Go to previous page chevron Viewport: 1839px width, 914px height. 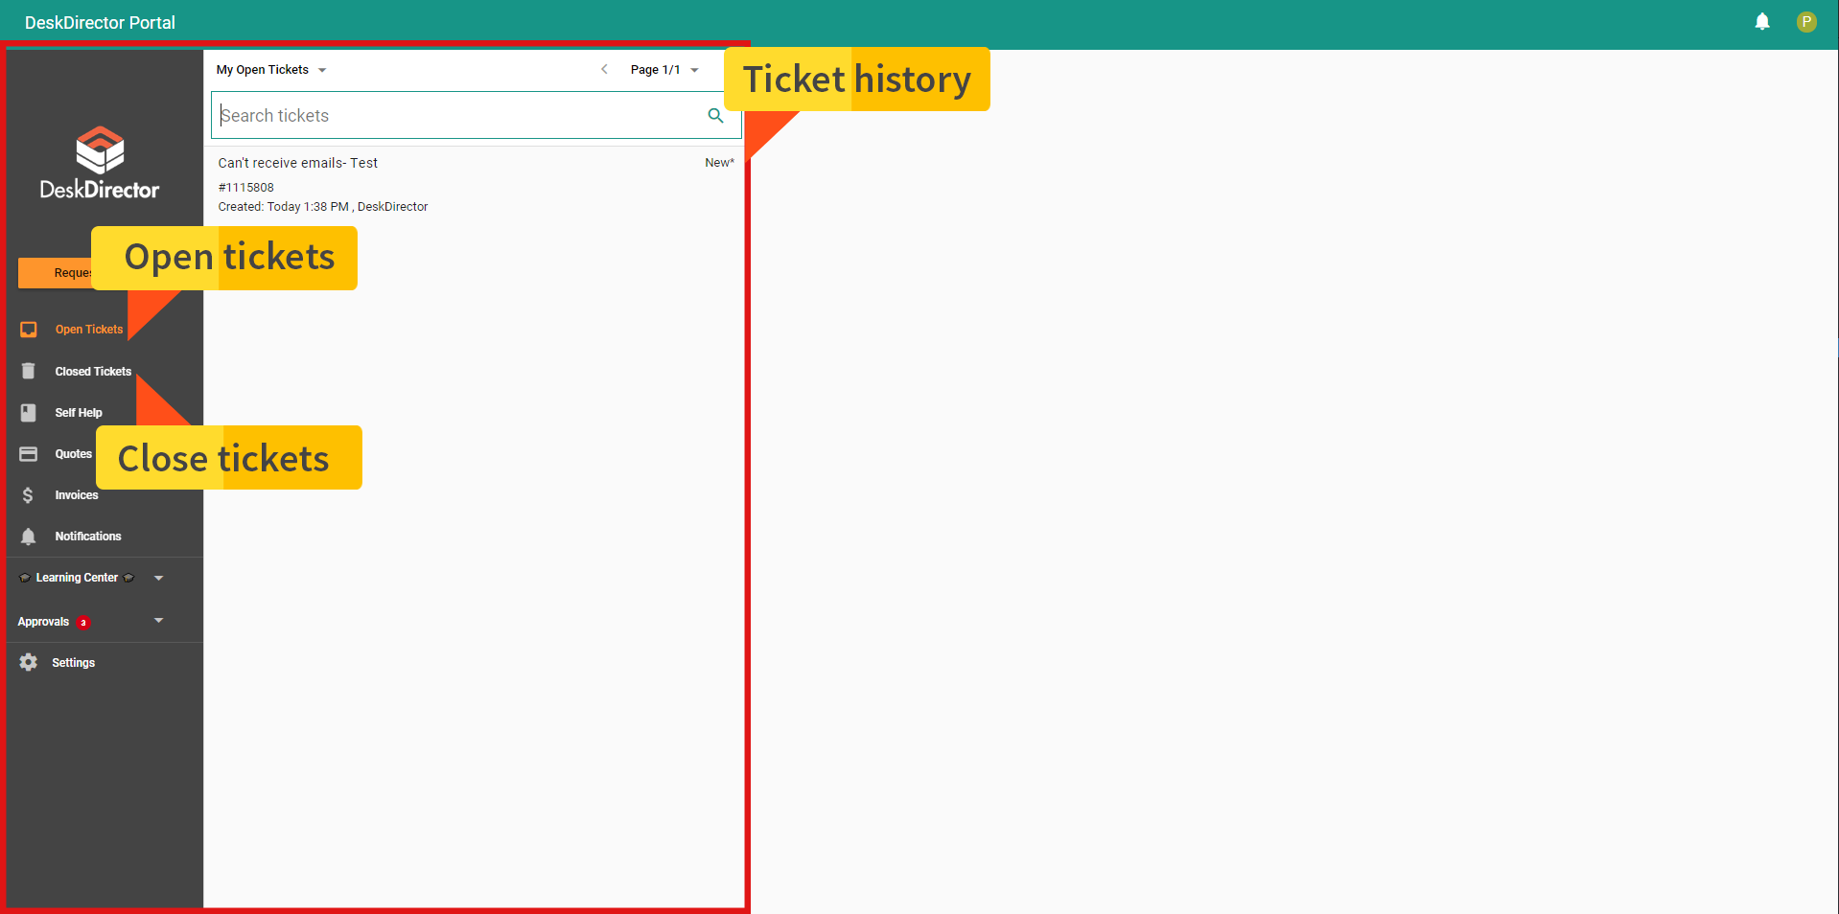[x=604, y=69]
